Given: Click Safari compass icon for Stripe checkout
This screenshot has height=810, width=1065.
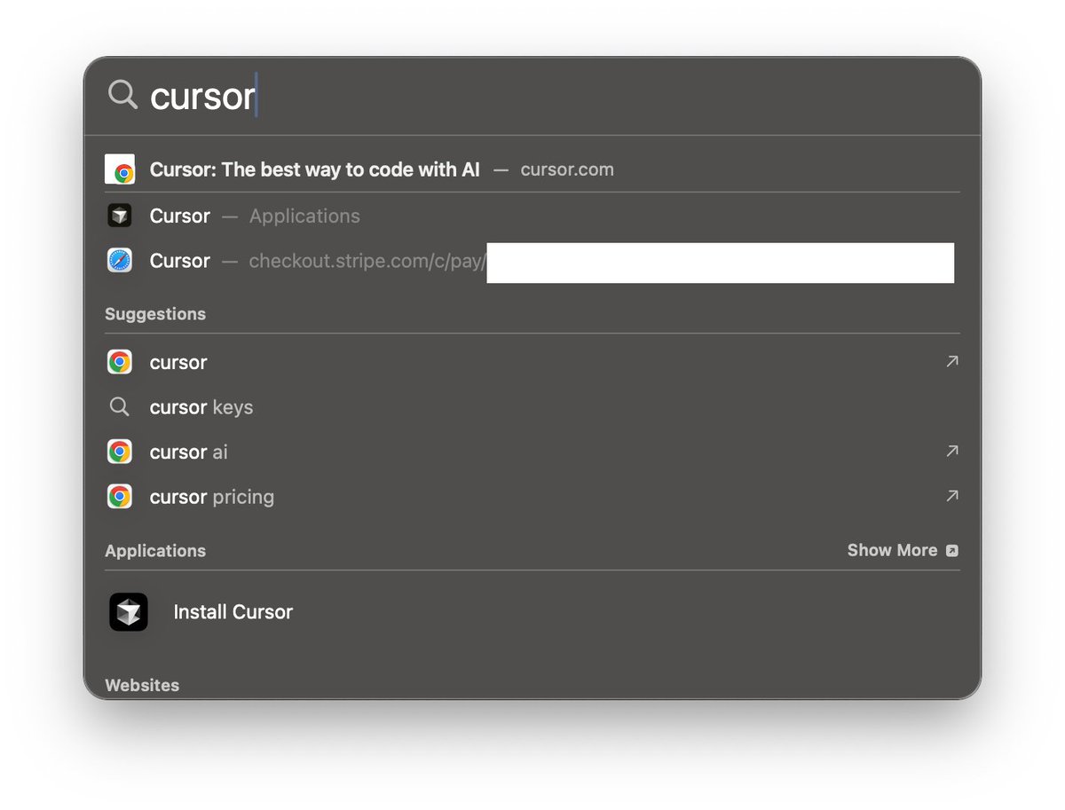Looking at the screenshot, I should pyautogui.click(x=120, y=261).
